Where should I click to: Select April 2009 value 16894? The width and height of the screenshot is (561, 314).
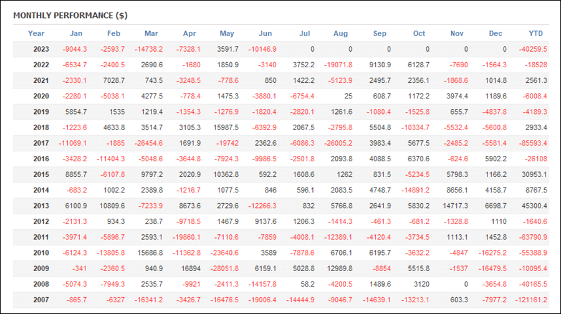[191, 269]
